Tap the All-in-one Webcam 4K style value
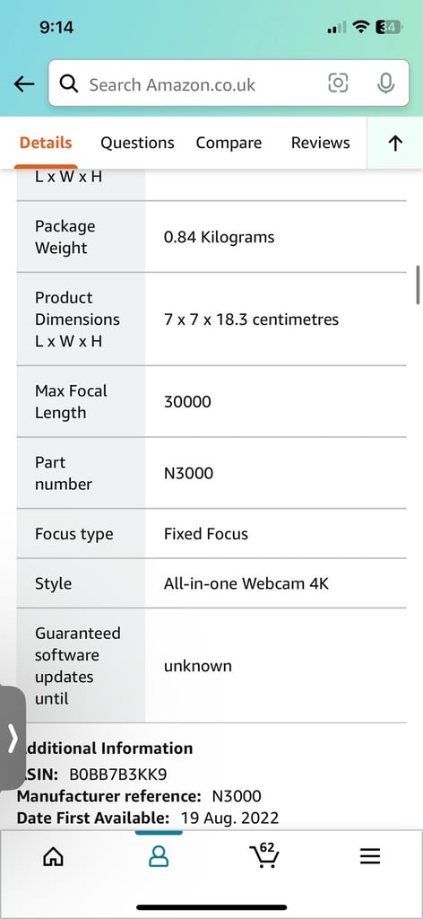 (246, 583)
